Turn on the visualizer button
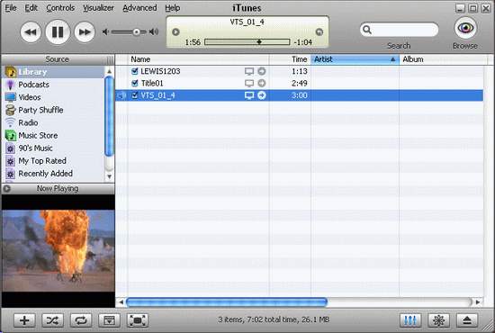 (x=439, y=320)
